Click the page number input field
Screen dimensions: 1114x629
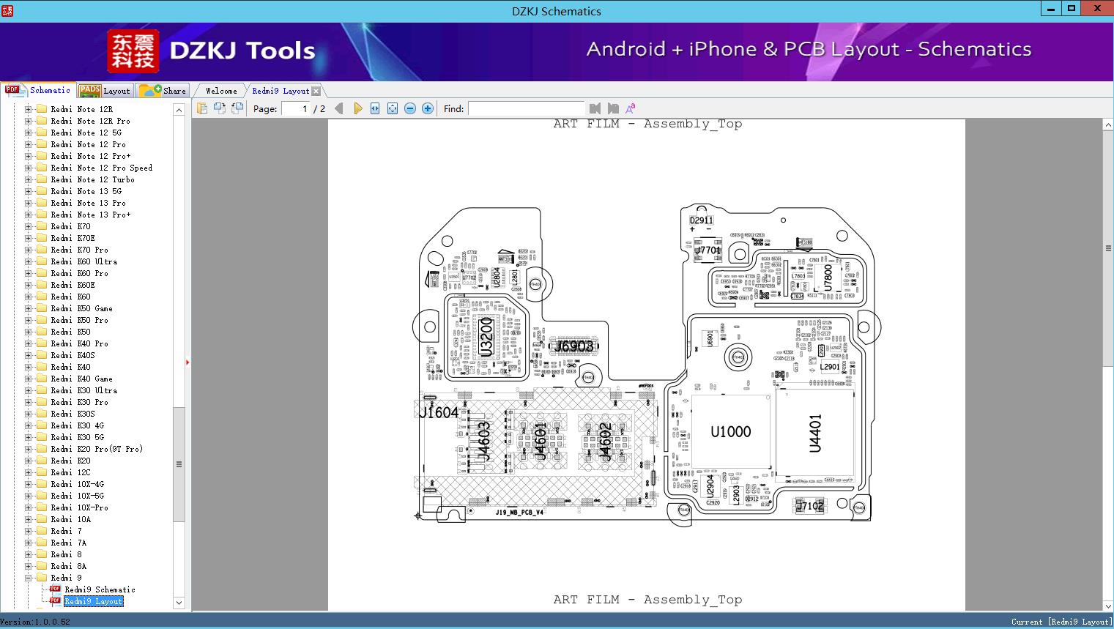(x=296, y=108)
